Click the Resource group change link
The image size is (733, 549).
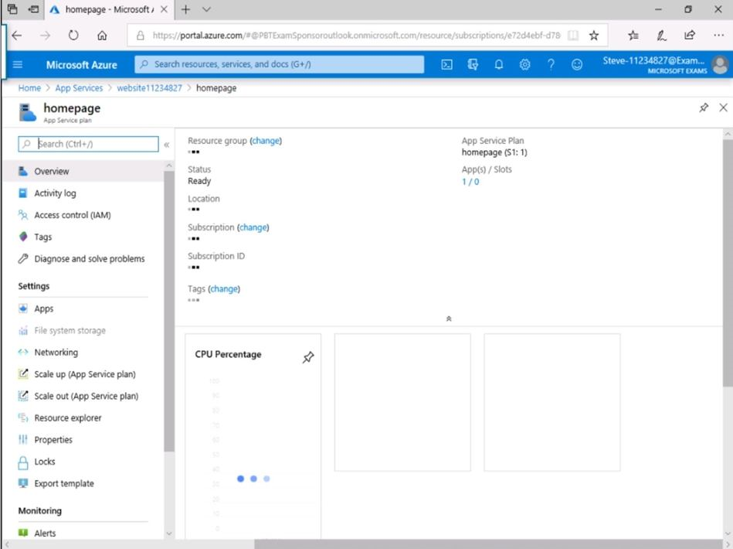click(266, 141)
